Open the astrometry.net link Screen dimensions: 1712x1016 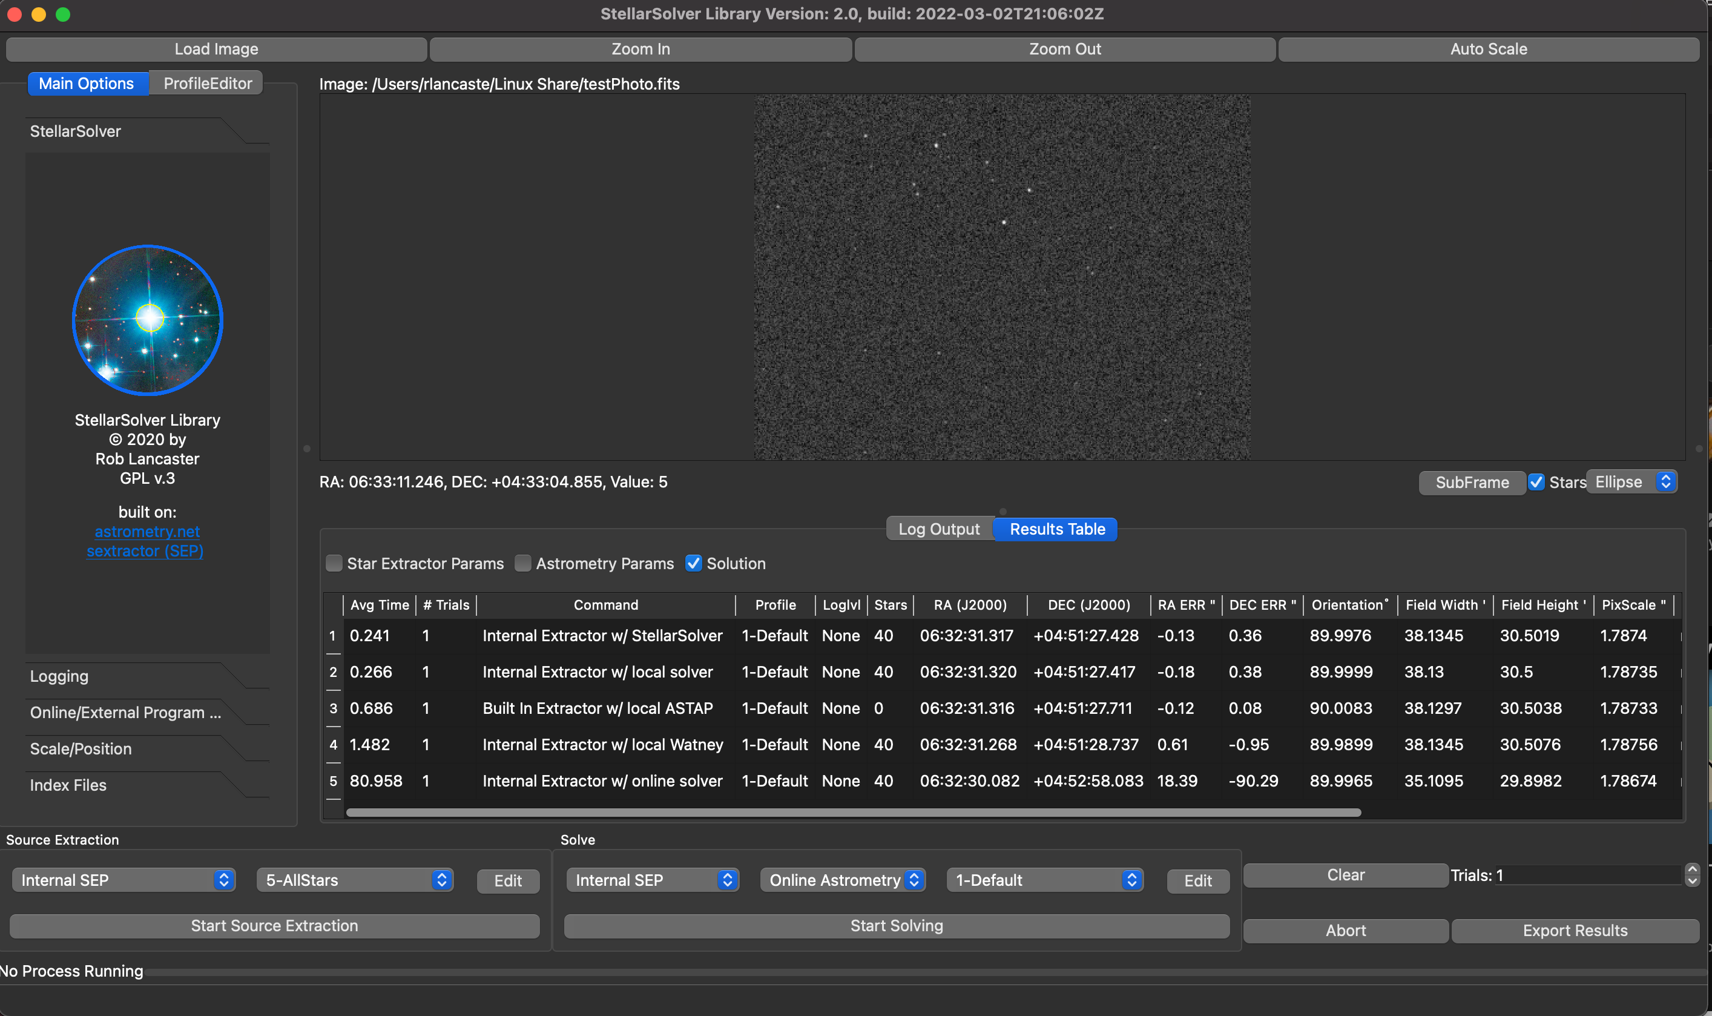tap(147, 531)
